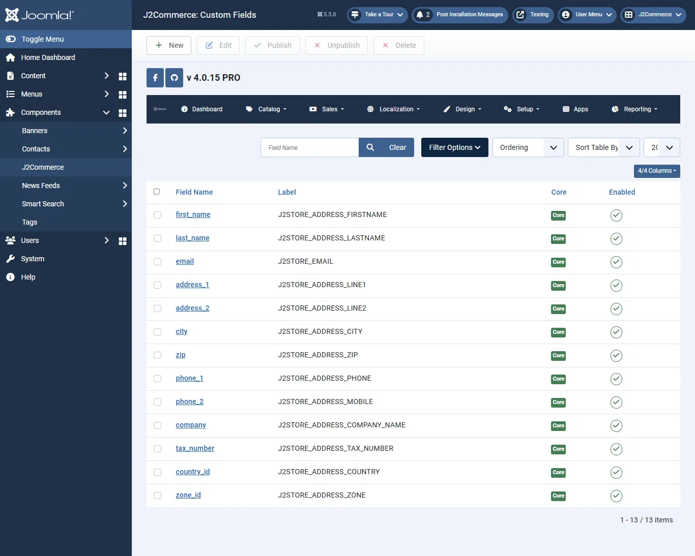Expand Filter Options
Screen dimensions: 695x556
(454, 147)
